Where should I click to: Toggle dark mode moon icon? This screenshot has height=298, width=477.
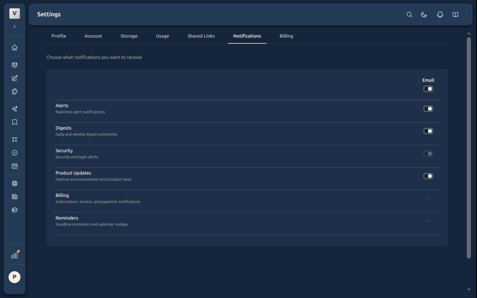(x=424, y=15)
